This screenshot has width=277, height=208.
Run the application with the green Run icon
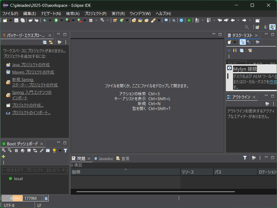57,20
